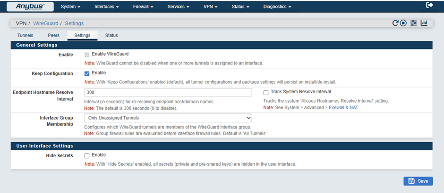Click the logout icon in the top bar
Image resolution: width=444 pixels, height=193 pixels.
coord(429,5)
